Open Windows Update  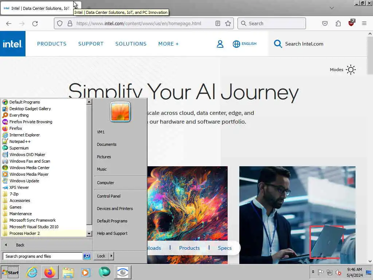tap(44, 181)
